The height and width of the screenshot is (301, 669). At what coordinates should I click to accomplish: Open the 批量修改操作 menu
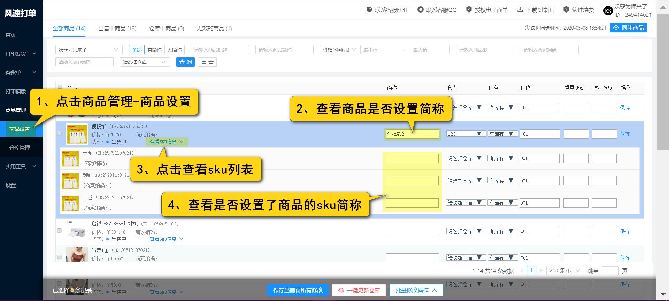pyautogui.click(x=416, y=290)
